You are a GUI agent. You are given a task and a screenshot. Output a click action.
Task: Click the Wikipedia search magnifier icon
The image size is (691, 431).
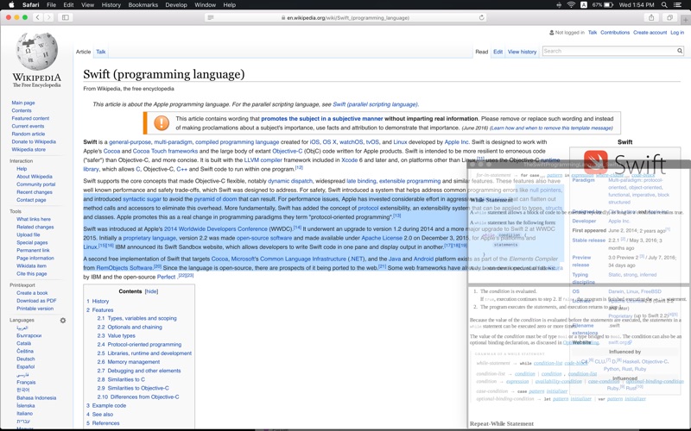[680, 51]
